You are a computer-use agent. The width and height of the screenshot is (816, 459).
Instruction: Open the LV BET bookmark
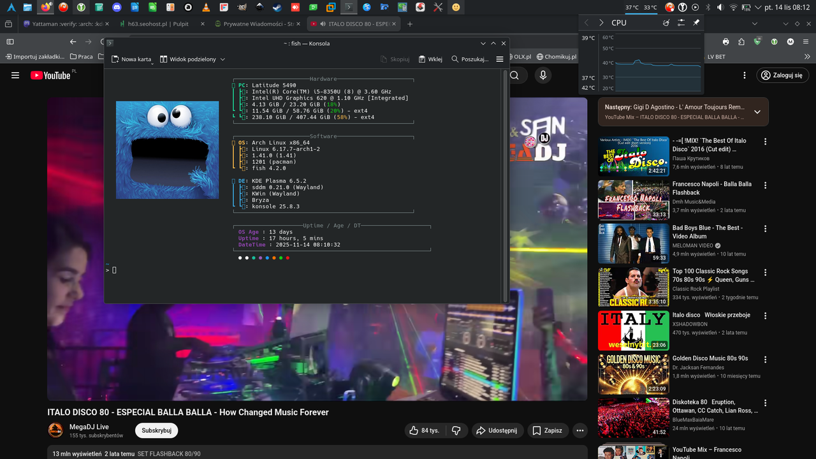716,57
